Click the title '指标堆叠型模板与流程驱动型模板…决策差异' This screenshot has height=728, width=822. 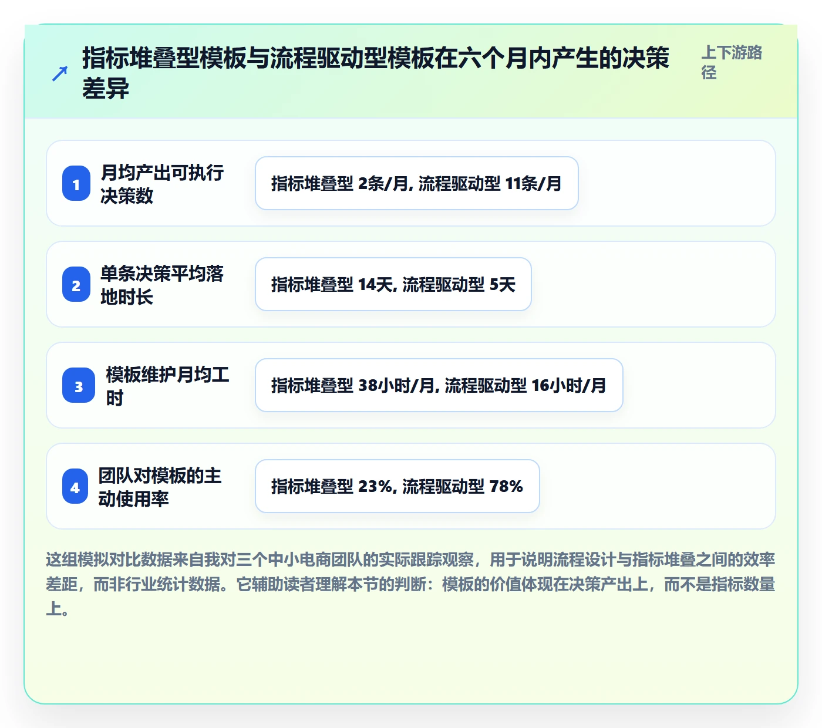[376, 73]
